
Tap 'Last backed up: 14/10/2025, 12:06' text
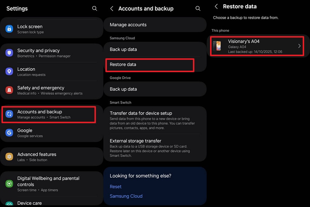click(x=255, y=52)
